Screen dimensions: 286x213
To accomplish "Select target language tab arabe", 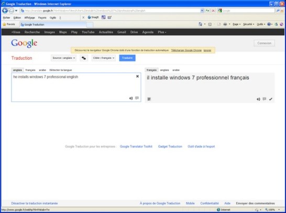I will (176, 70).
